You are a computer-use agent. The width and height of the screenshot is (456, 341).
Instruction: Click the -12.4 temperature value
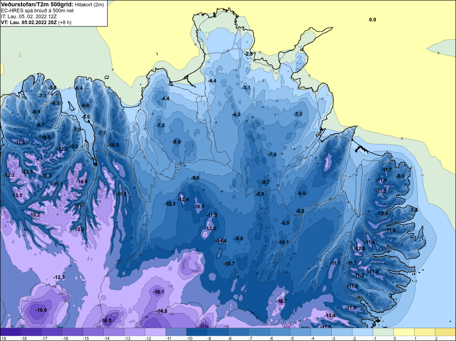(183, 199)
